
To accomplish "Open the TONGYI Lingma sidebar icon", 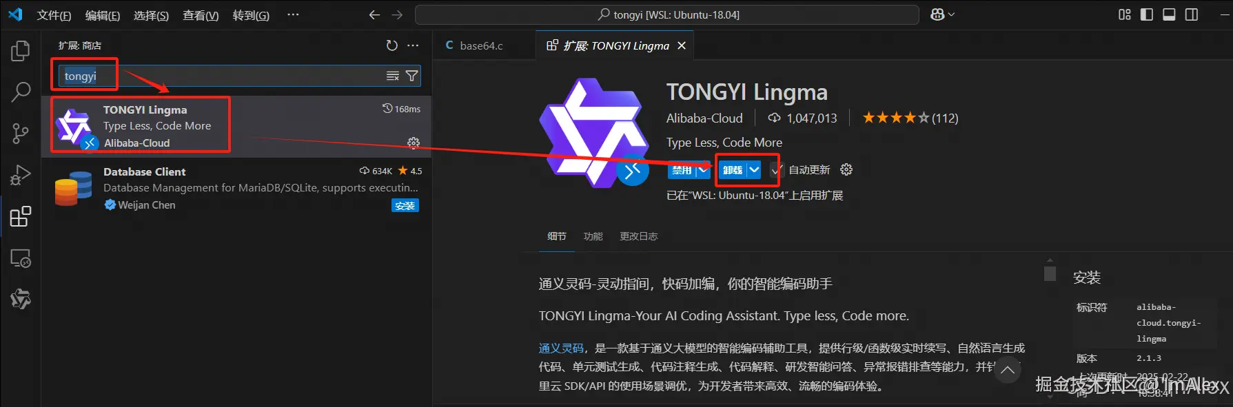I will tap(21, 299).
